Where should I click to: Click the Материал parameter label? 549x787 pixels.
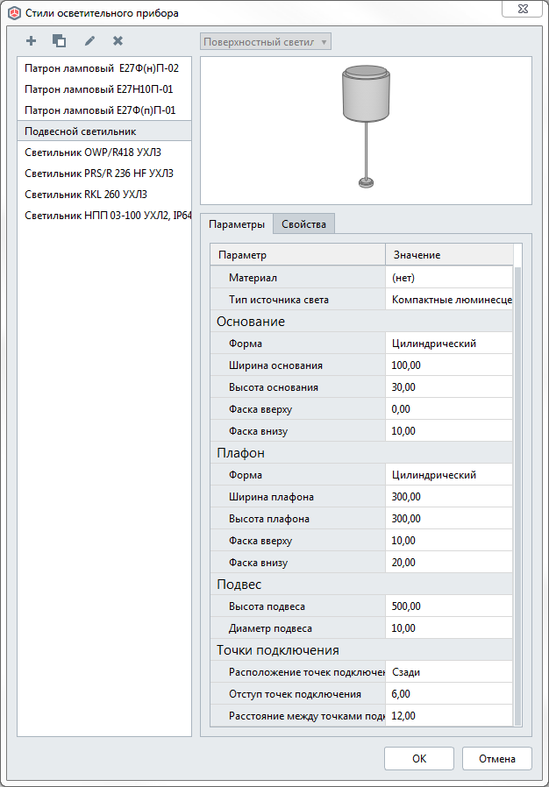[253, 278]
